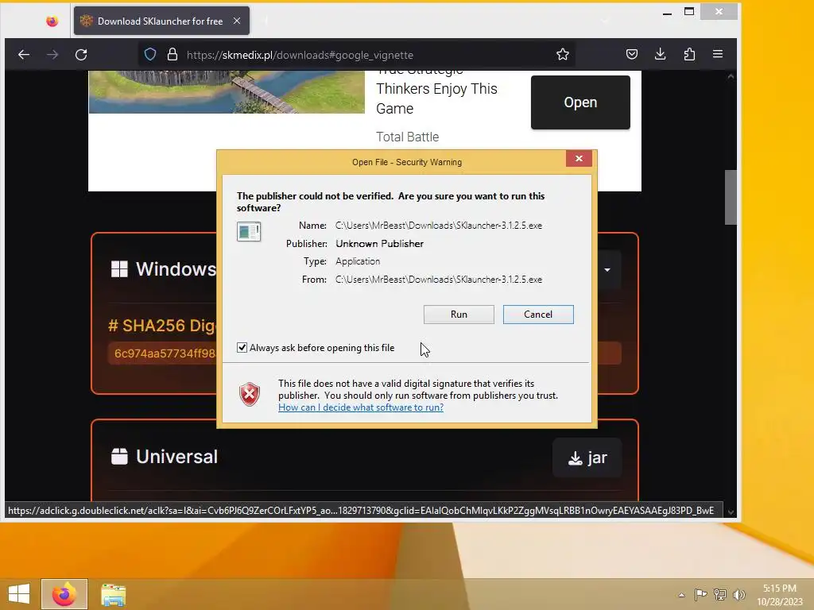814x610 pixels.
Task: Click the SHA256 hash value text
Action: [165, 353]
